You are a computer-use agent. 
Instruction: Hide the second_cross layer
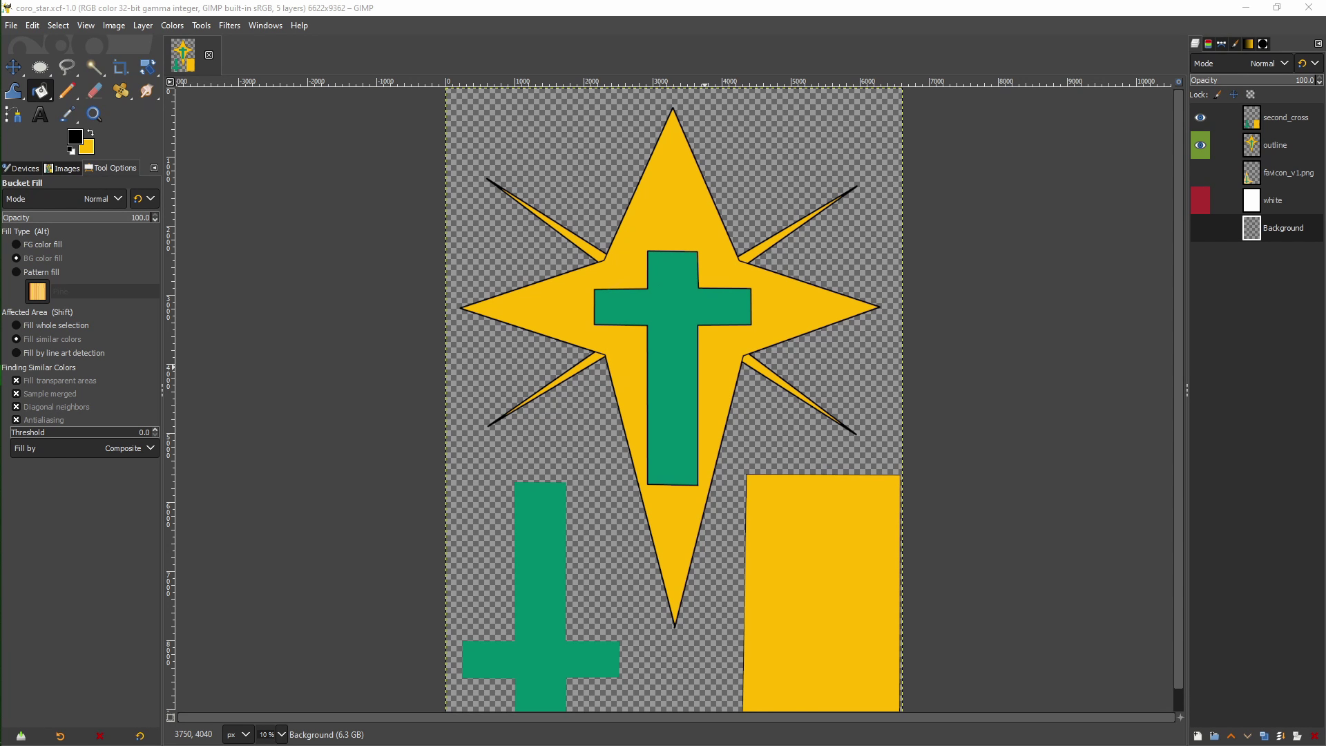(1200, 117)
